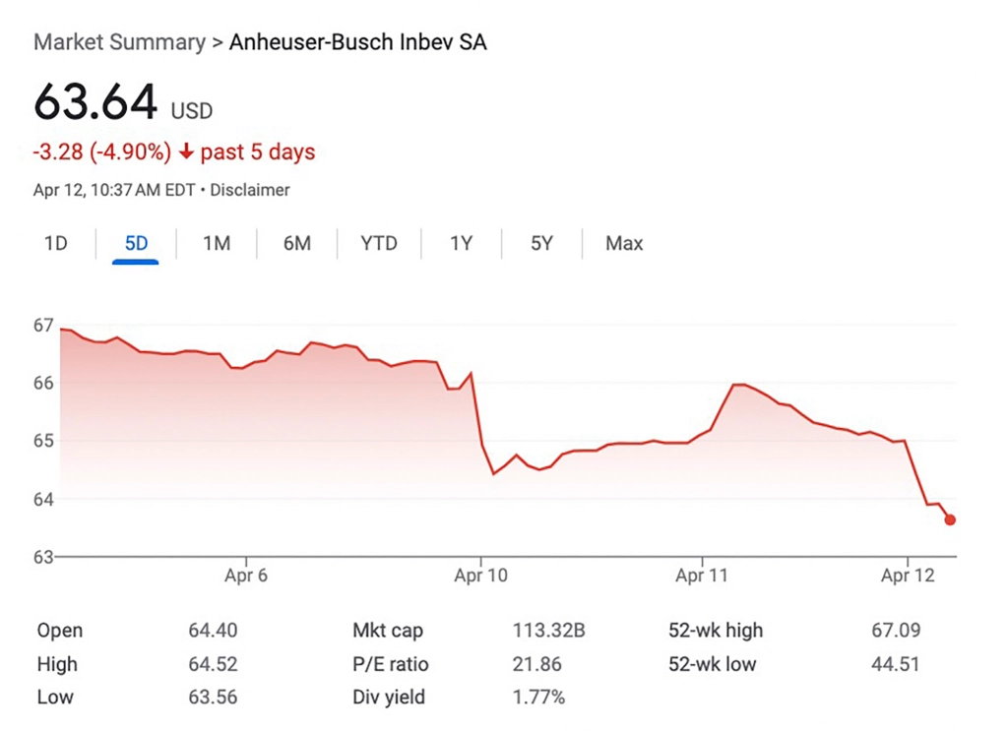Click the Market Summary breadcrumb link

119,42
